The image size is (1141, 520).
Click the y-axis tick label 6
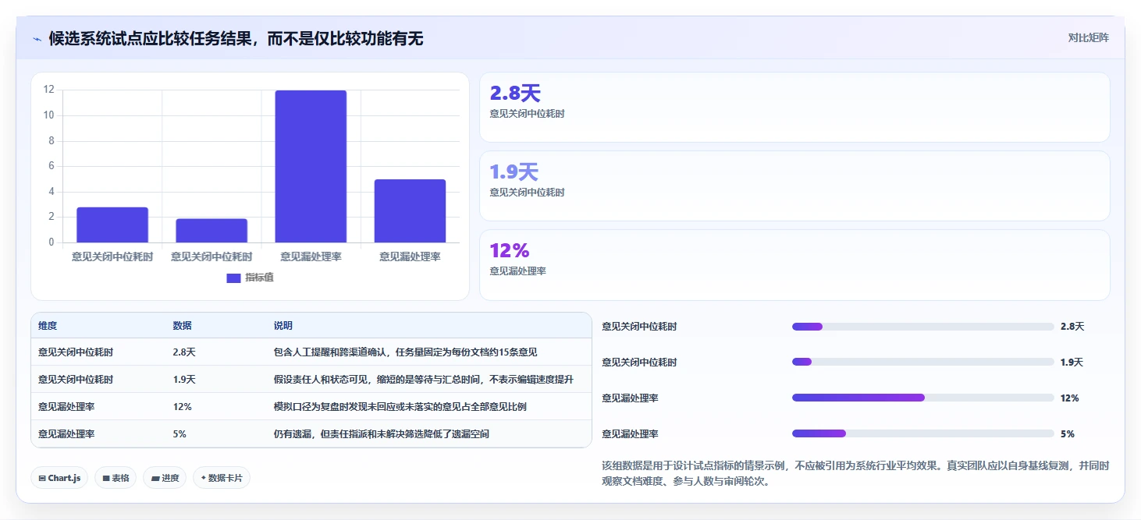tap(52, 166)
